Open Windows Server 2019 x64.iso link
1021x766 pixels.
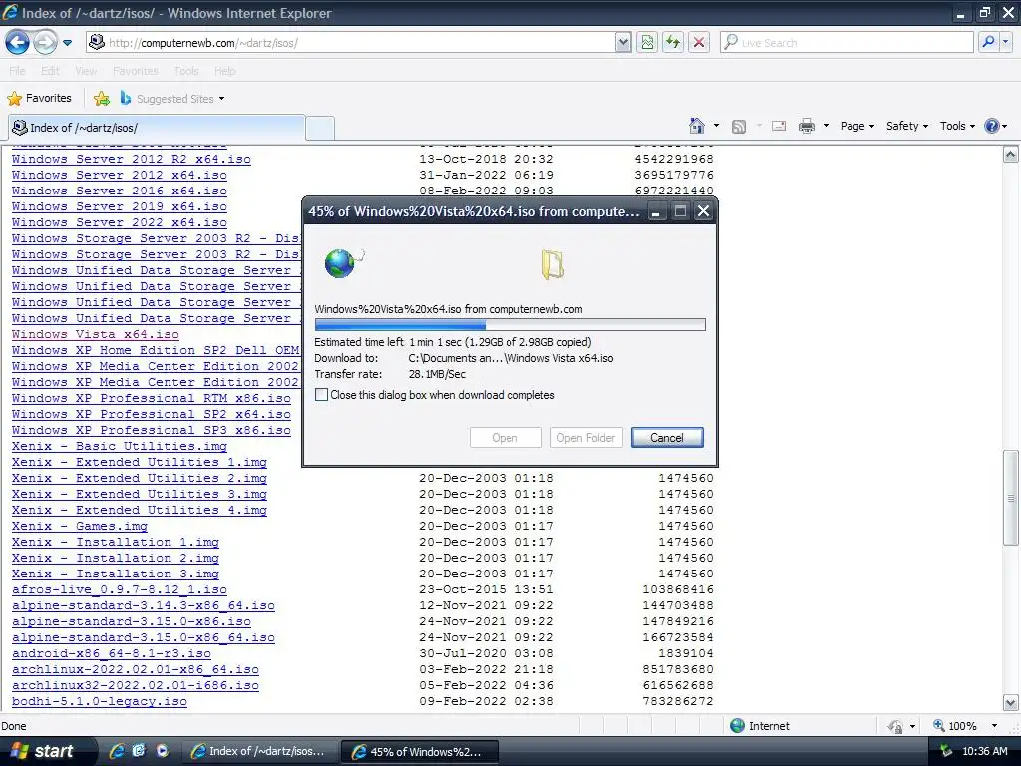[120, 206]
